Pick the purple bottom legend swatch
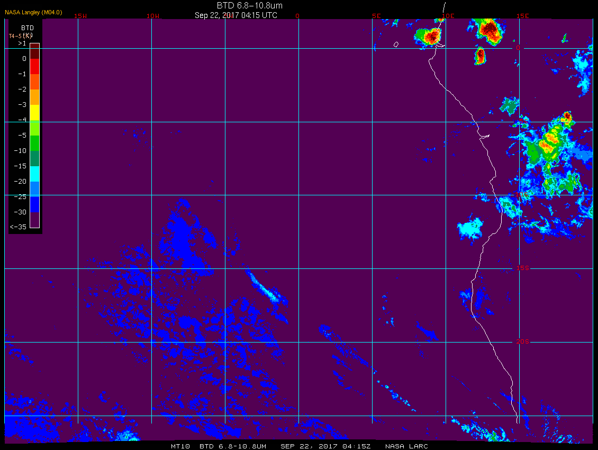Image resolution: width=598 pixels, height=450 pixels. click(35, 220)
